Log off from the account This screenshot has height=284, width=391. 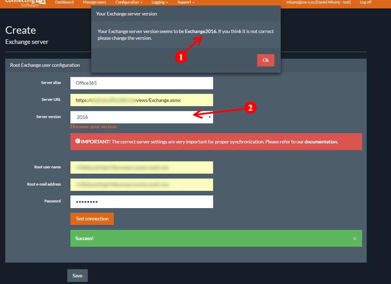pyautogui.click(x=365, y=2)
